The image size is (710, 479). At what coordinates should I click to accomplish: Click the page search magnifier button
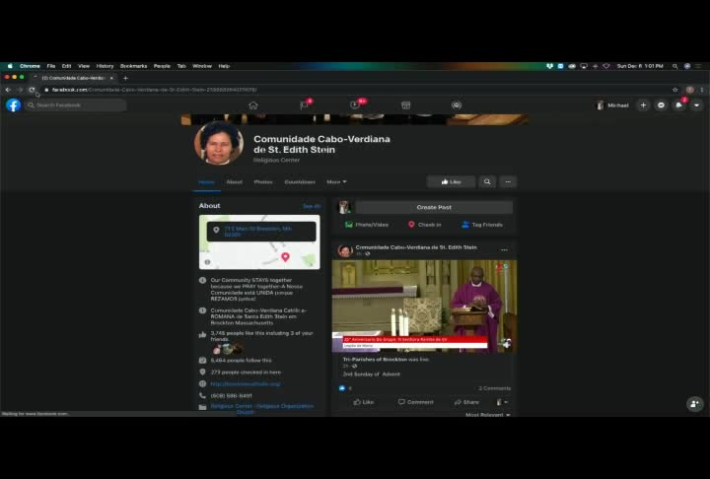click(487, 182)
